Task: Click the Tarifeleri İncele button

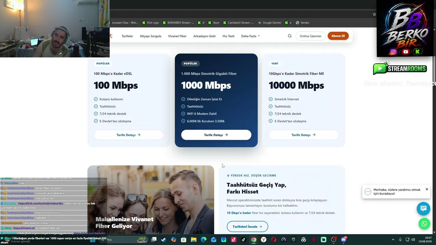Action: pyautogui.click(x=247, y=226)
